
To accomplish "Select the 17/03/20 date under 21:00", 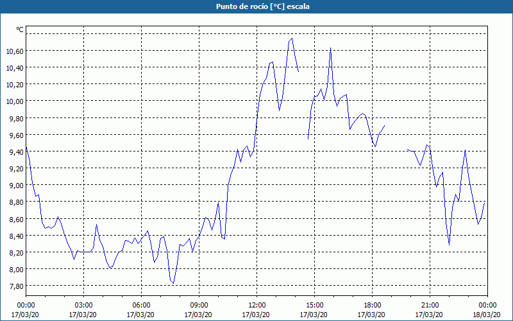I will 429,315.
